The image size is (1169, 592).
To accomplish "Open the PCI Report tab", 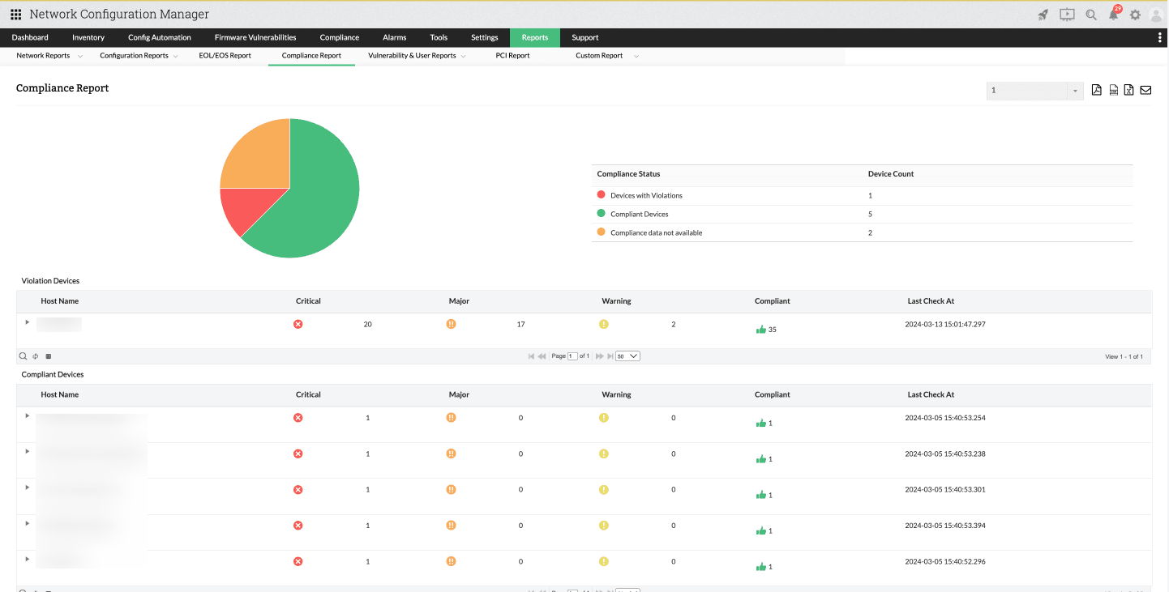I will coord(512,56).
